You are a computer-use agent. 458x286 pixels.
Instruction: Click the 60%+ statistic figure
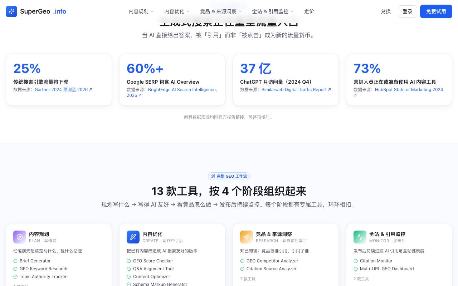click(x=145, y=68)
